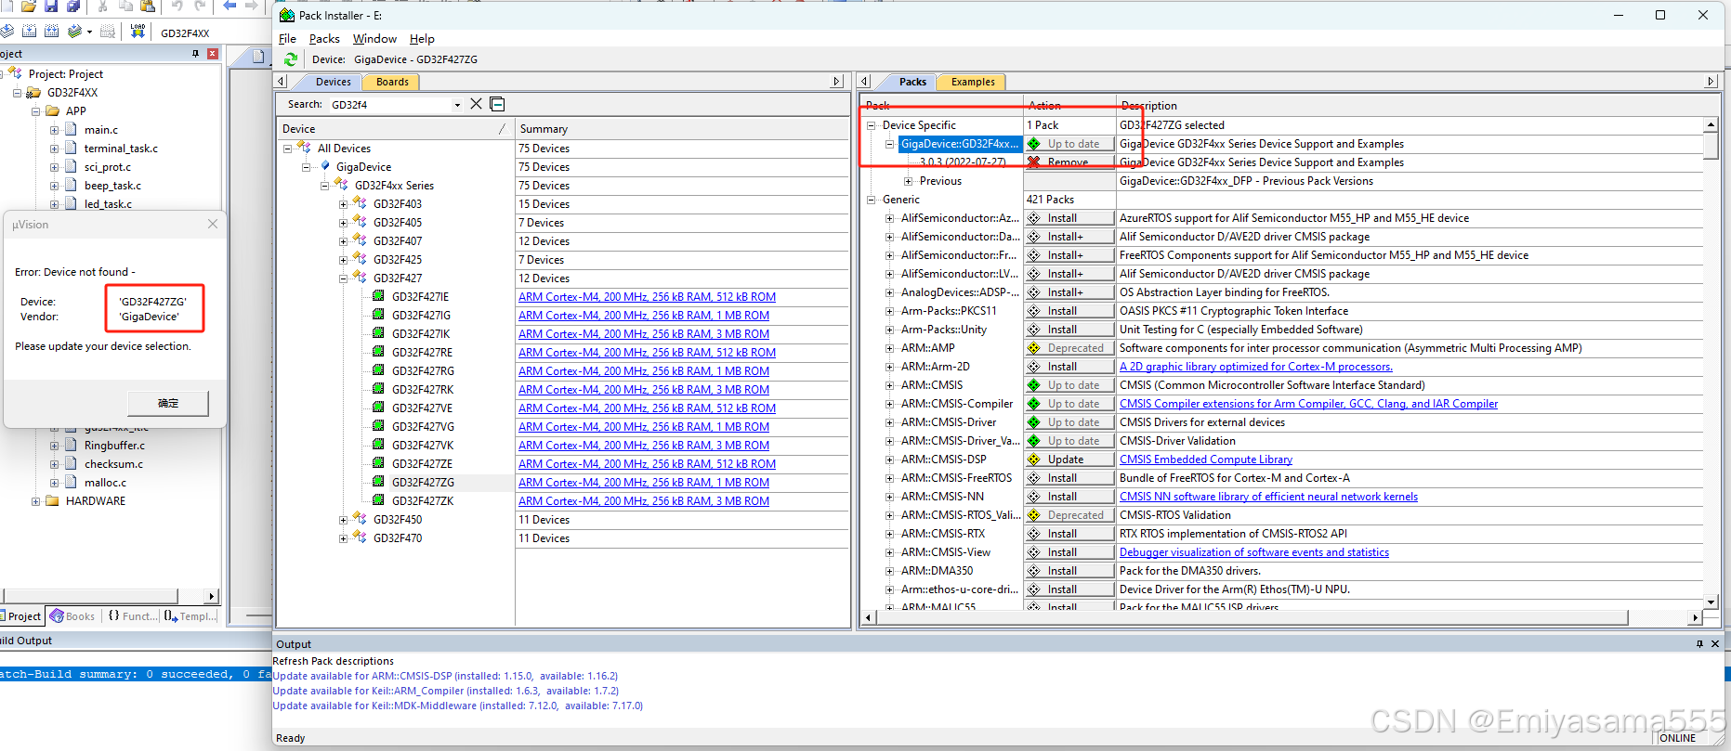
Task: Click the Stop build icon
Action: click(108, 32)
